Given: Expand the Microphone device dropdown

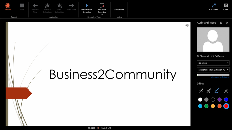Looking at the screenshot, I should (213, 70).
